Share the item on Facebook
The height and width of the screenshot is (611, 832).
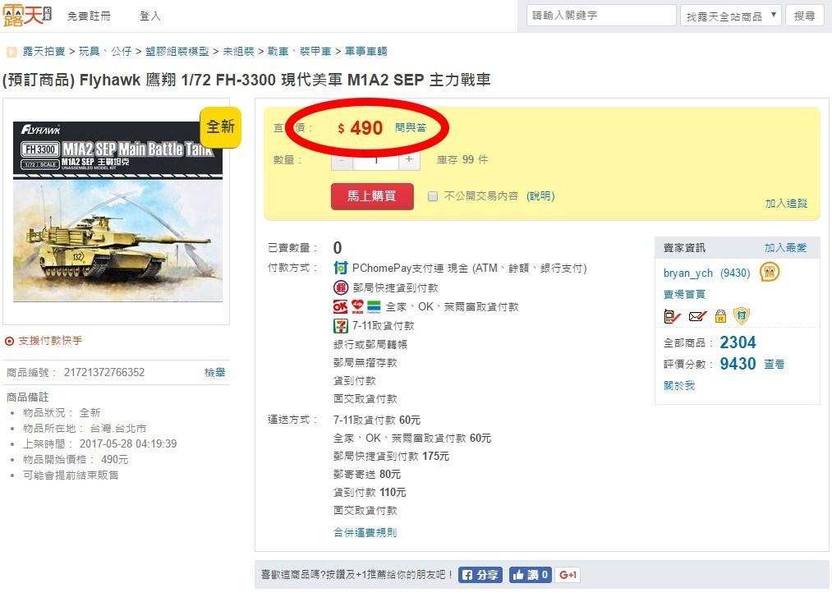(x=480, y=575)
